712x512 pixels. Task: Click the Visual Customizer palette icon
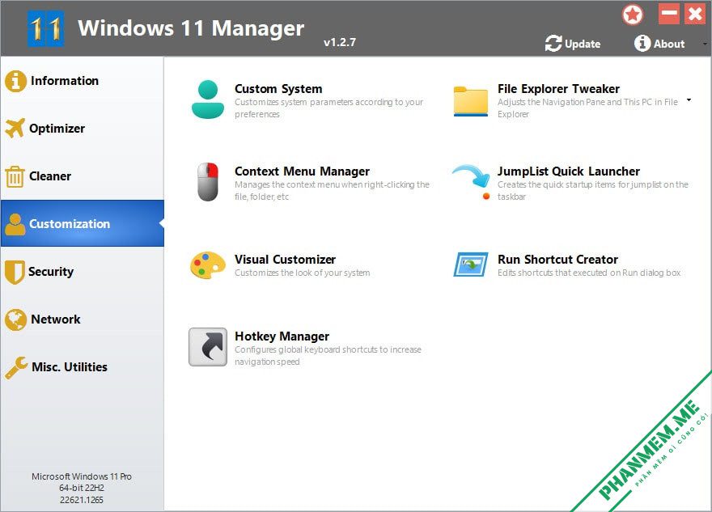pyautogui.click(x=208, y=265)
